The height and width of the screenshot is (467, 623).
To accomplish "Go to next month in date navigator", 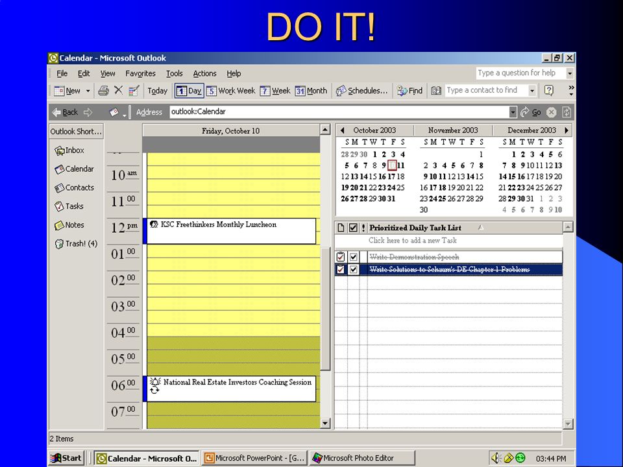I will coord(567,130).
